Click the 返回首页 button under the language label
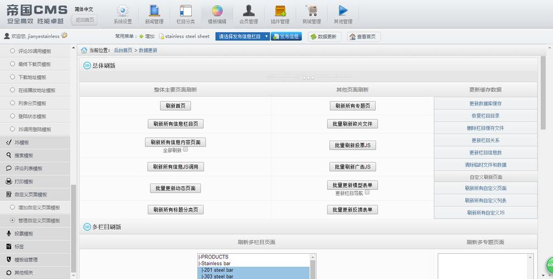This screenshot has height=279, width=553. click(85, 20)
